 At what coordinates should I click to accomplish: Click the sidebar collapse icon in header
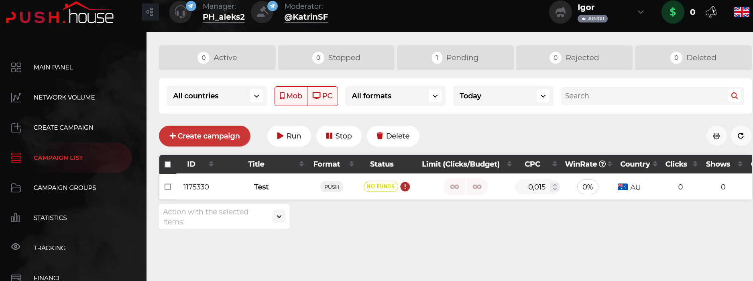150,12
